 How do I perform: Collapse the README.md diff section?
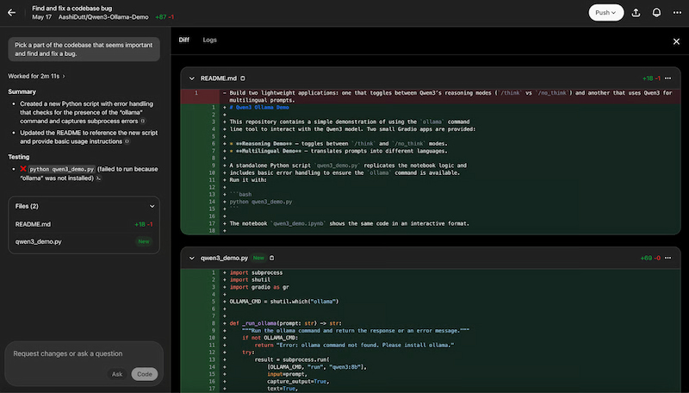pyautogui.click(x=191, y=78)
